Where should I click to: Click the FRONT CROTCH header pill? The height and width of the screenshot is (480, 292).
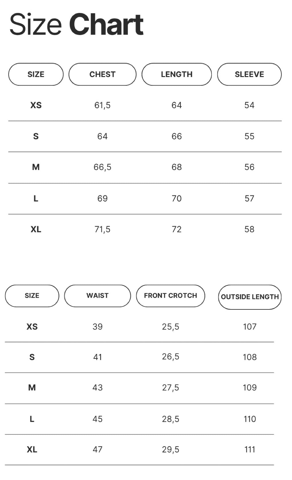pos(171,296)
